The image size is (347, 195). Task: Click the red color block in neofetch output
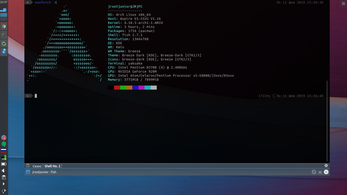[117, 88]
